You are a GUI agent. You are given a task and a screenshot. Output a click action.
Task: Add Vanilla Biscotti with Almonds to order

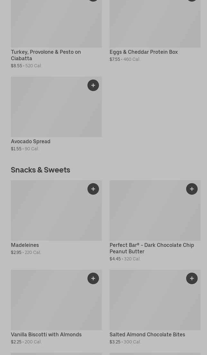point(93,278)
